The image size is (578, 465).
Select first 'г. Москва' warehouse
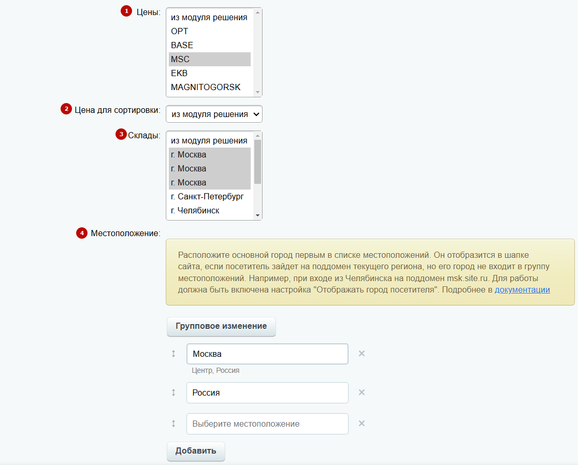[209, 155]
